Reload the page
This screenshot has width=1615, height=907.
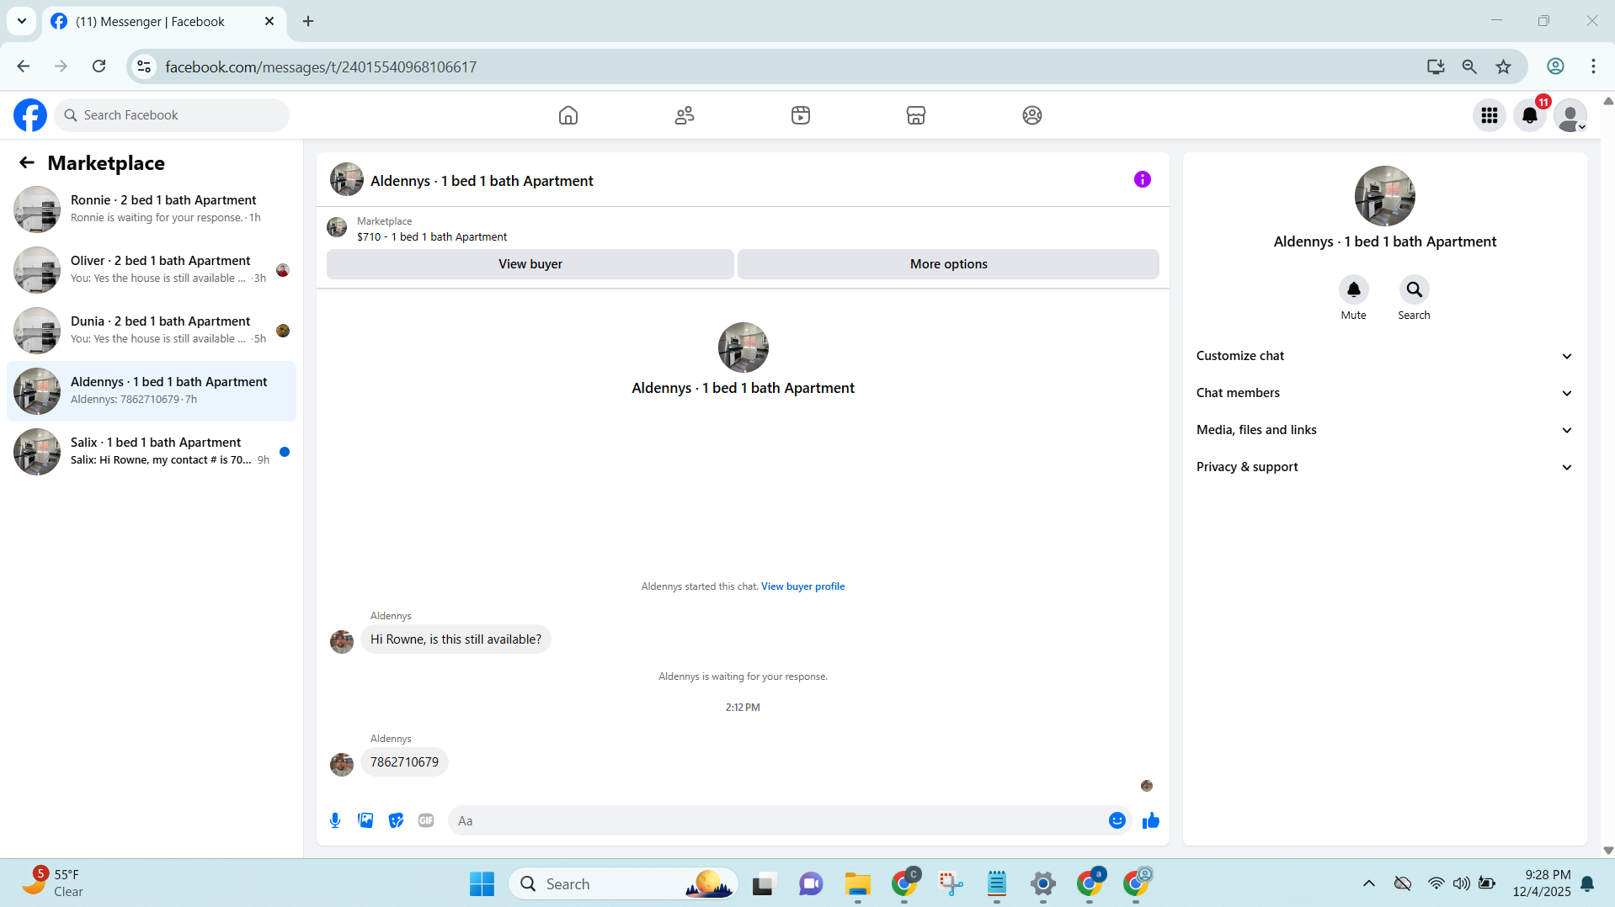tap(99, 66)
